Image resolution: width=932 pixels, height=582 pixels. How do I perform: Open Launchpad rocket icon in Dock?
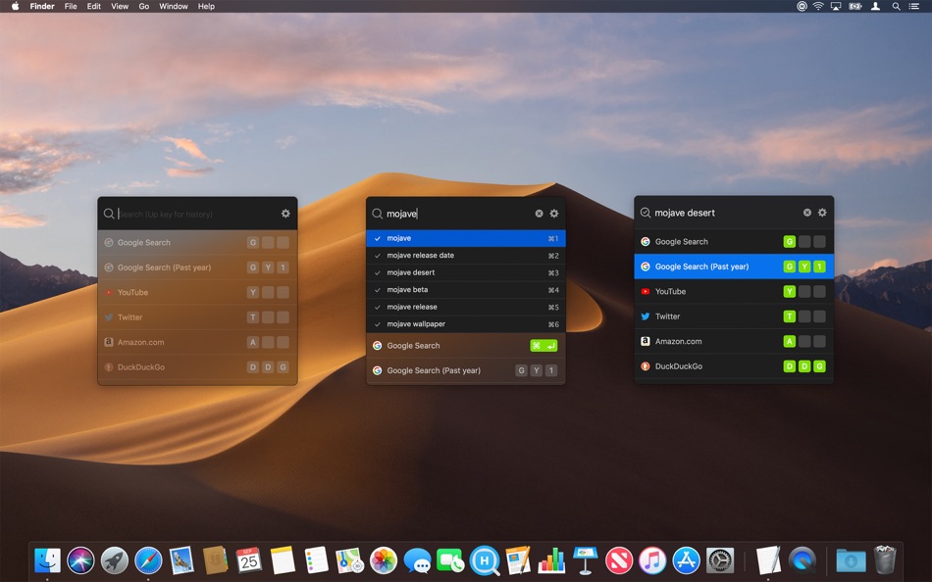[114, 560]
